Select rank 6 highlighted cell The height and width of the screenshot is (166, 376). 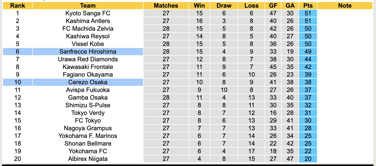coord(18,52)
